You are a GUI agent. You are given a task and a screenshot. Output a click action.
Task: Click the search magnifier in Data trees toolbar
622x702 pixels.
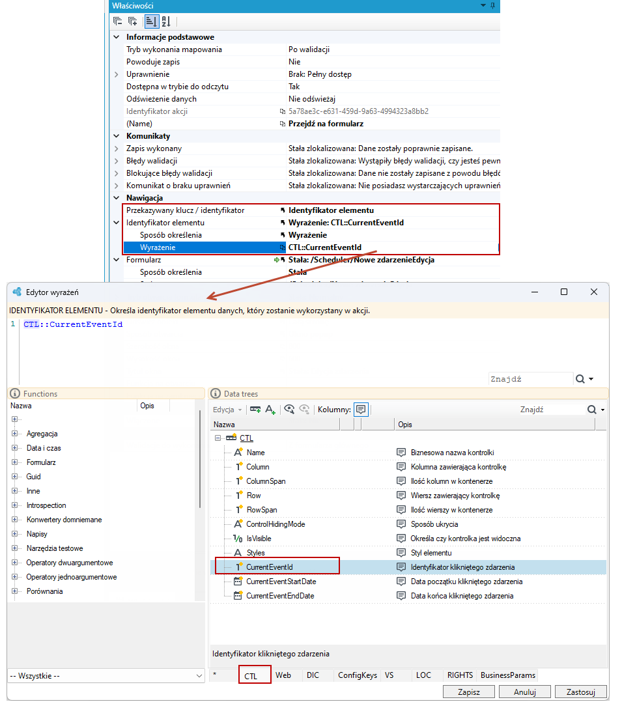coord(592,410)
